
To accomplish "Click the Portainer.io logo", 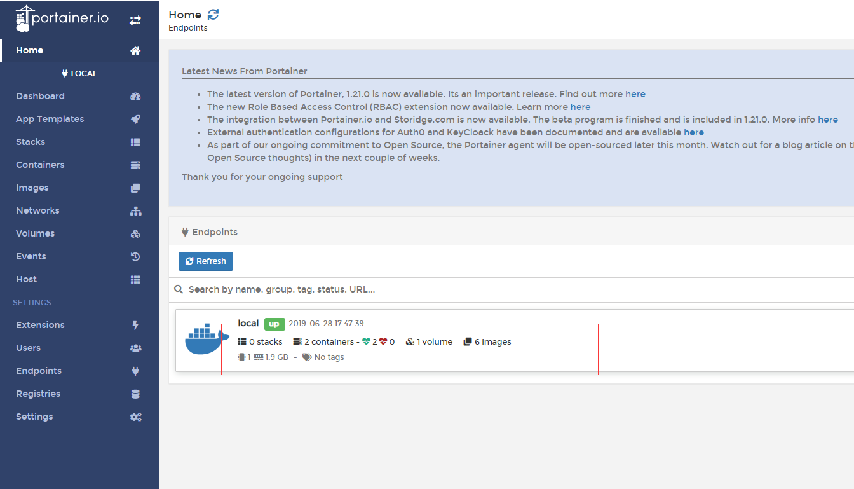I will (62, 18).
